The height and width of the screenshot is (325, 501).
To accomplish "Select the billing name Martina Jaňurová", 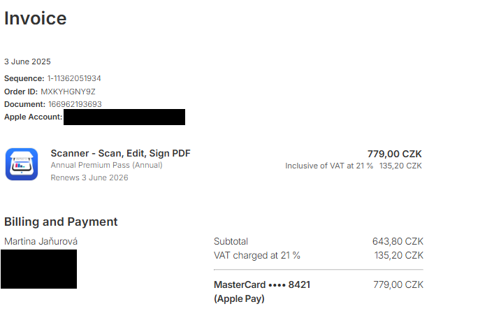I will (x=41, y=242).
